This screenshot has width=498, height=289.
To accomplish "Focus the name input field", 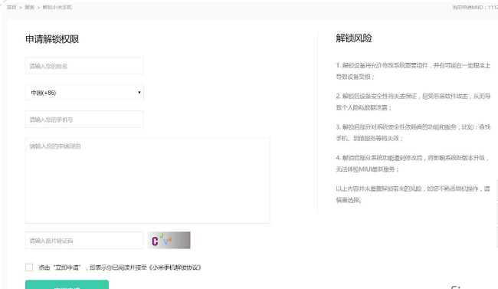I will (84, 66).
